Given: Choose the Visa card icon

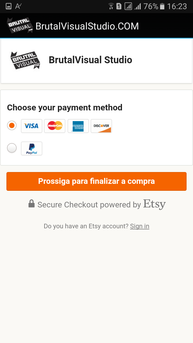Looking at the screenshot, I should point(32,126).
